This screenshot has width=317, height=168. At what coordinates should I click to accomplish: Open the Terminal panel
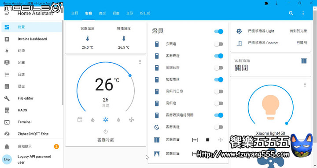[x=32, y=122]
